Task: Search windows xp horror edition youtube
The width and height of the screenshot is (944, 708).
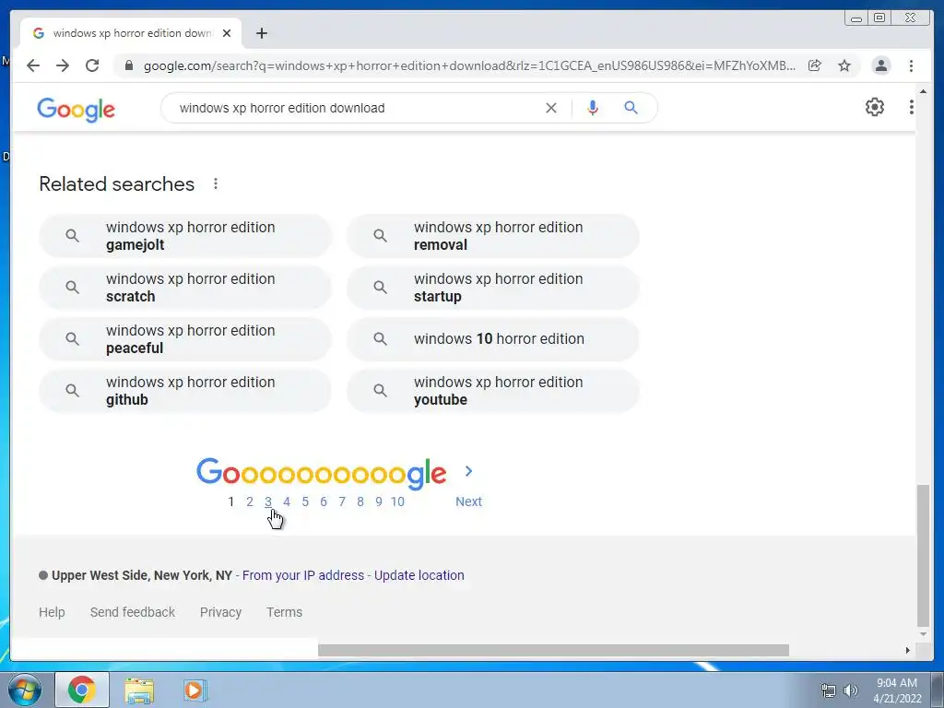Action: point(493,391)
